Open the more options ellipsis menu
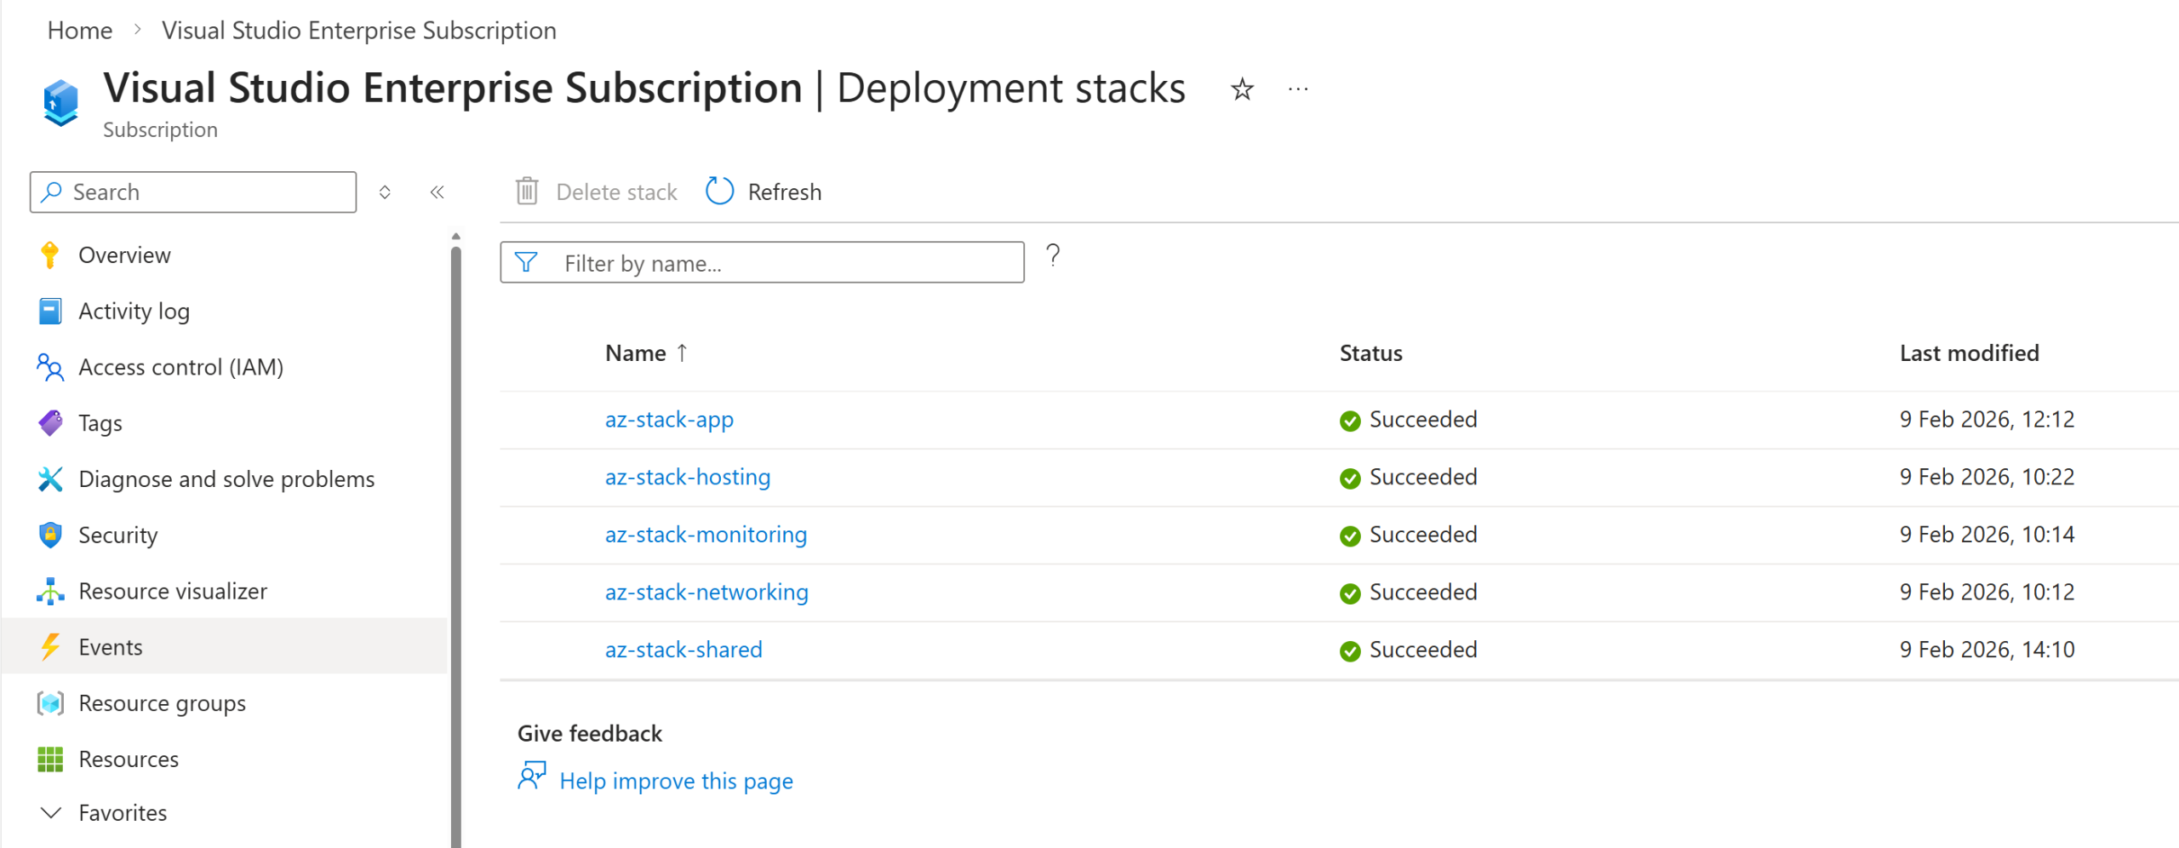This screenshot has height=848, width=2179. pos(1297,89)
